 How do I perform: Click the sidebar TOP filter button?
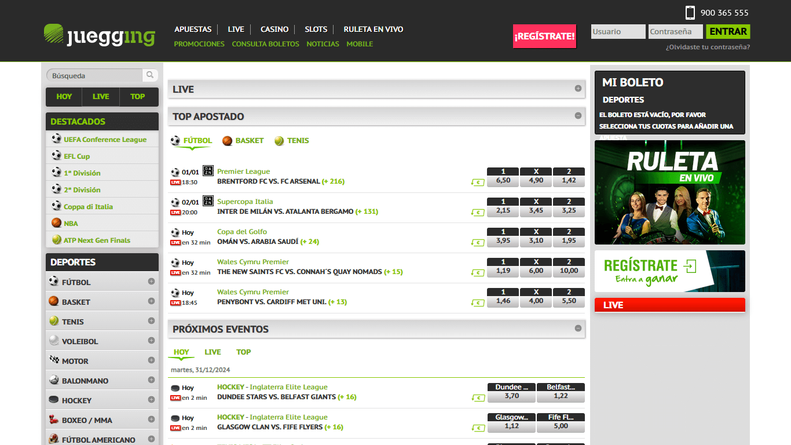click(x=138, y=97)
